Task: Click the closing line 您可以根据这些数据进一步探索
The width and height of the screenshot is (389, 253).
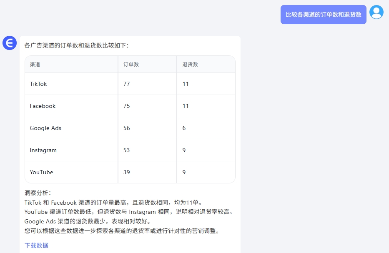Action: [122, 230]
